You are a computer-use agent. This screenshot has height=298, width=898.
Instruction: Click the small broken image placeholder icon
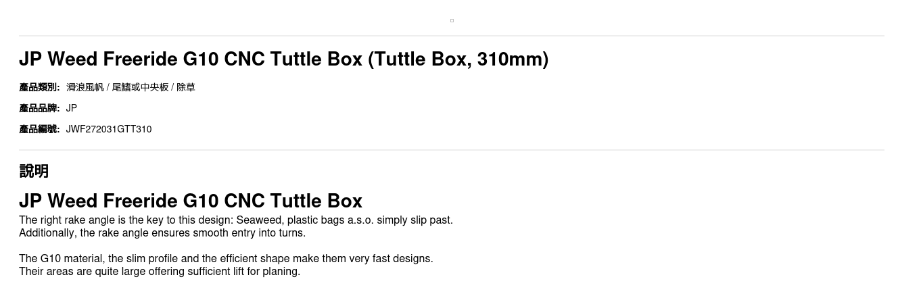coord(452,20)
